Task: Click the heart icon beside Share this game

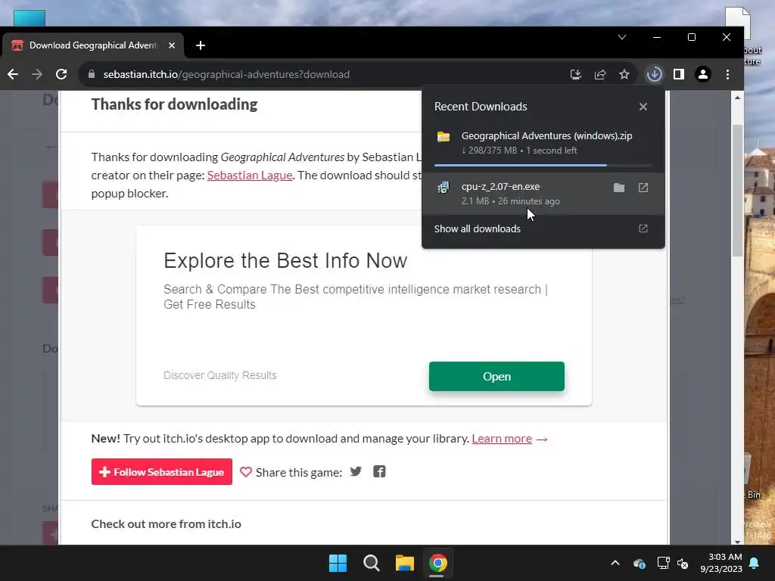Action: (246, 472)
